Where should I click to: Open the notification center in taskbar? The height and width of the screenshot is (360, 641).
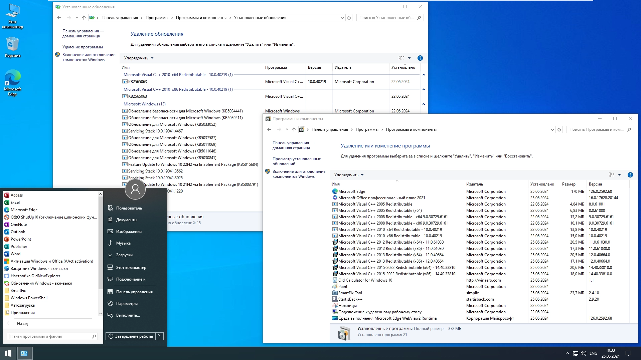point(628,353)
